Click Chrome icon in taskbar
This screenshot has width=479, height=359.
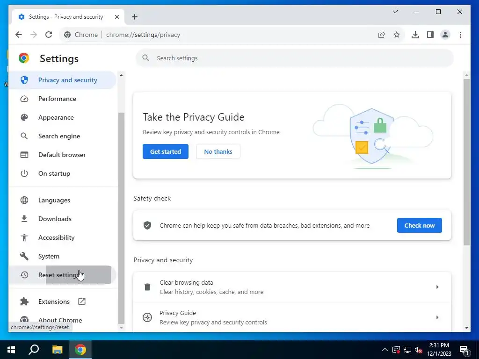click(80, 350)
